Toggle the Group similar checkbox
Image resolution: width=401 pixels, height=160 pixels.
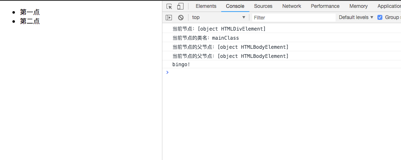coord(380,17)
